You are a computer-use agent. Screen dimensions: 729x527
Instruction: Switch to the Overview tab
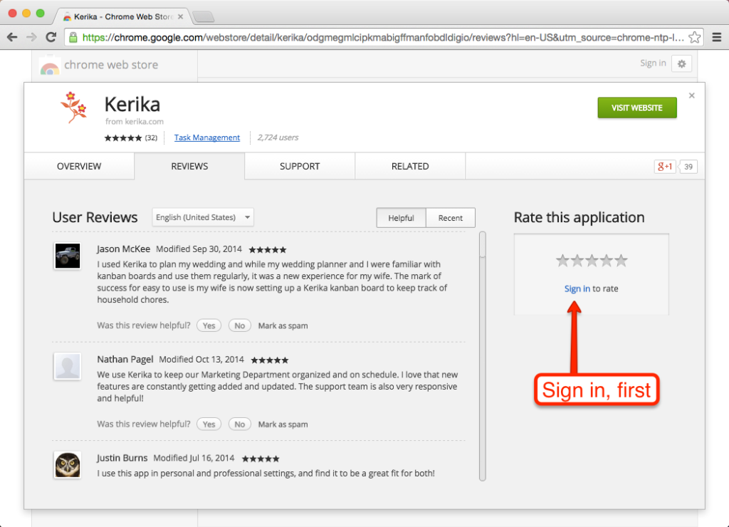click(79, 166)
